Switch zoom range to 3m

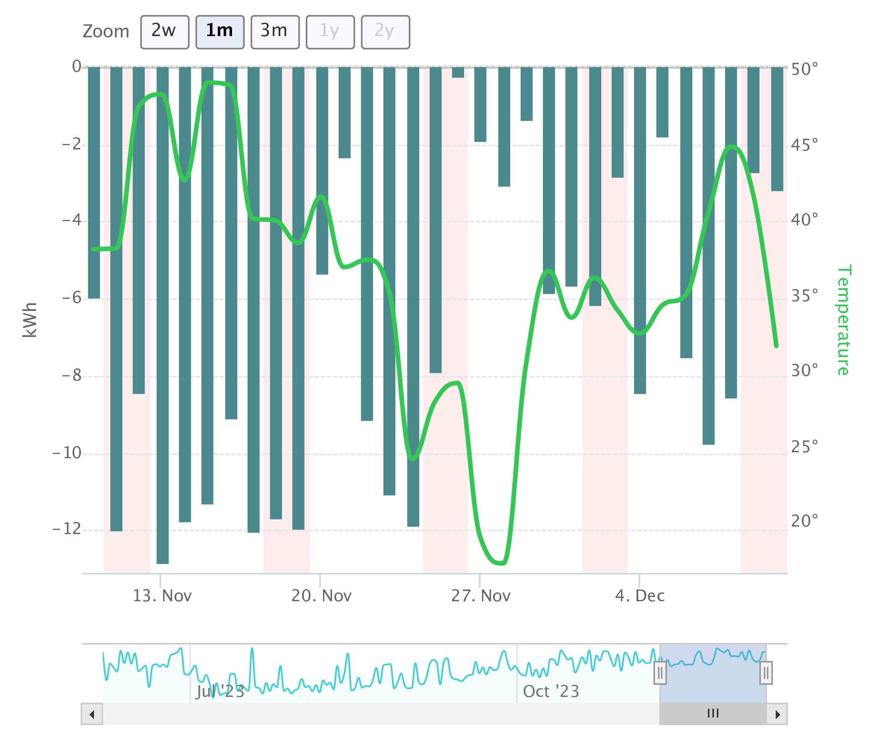pos(275,32)
